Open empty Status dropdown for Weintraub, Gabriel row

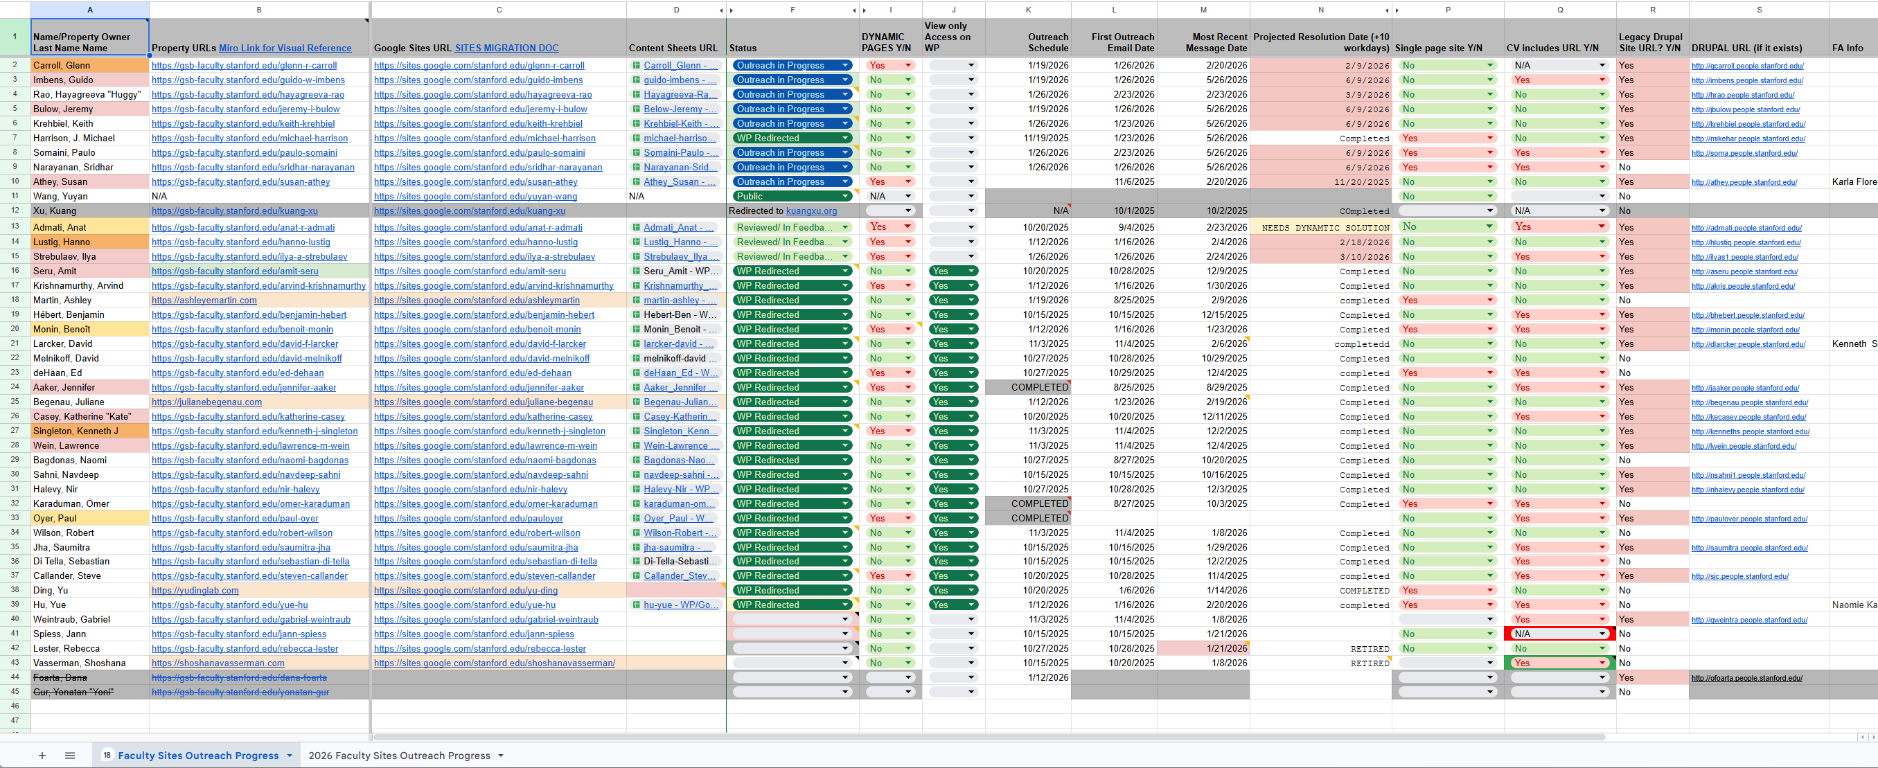(846, 619)
